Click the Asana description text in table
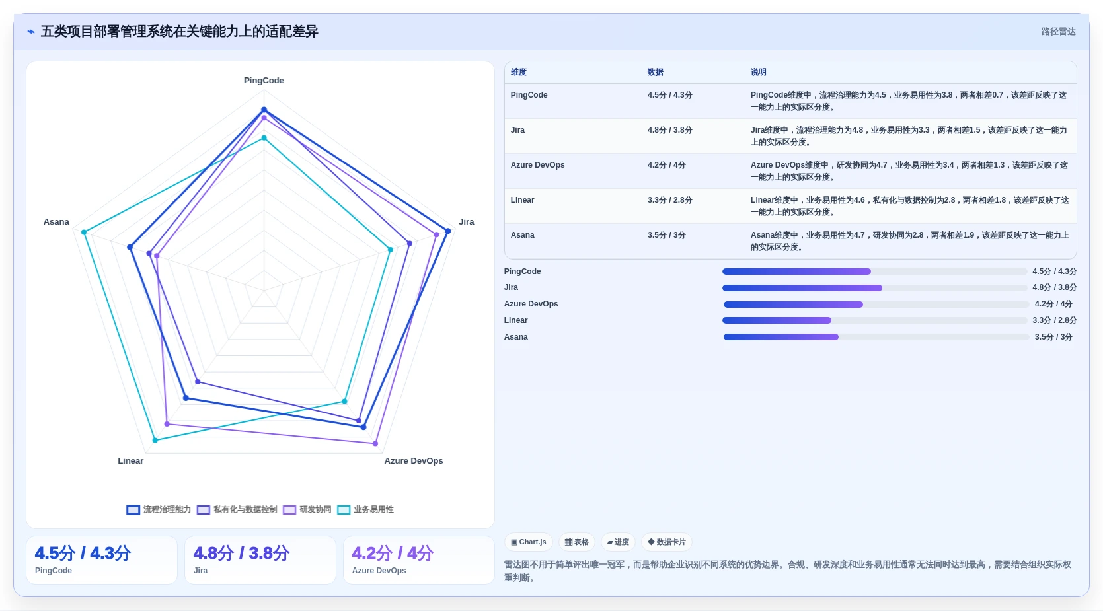1103x611 pixels. [909, 241]
